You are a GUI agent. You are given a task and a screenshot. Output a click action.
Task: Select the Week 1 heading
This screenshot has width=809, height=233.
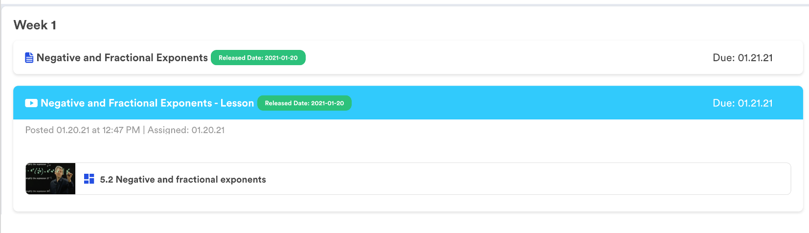point(35,25)
